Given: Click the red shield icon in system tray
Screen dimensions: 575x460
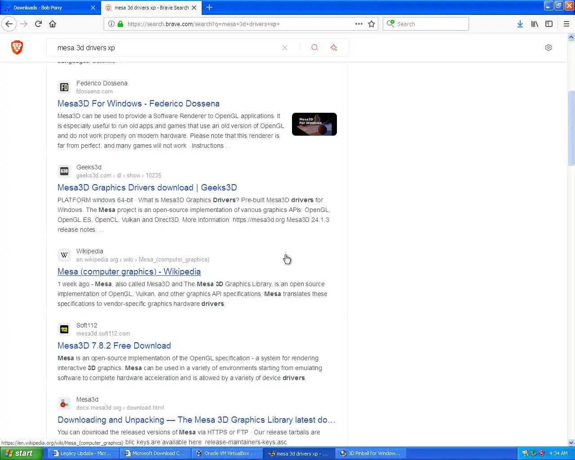Looking at the screenshot, I should (x=541, y=453).
